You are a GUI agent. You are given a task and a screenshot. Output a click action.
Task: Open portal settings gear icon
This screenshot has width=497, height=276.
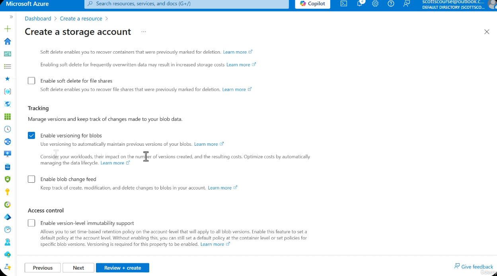(x=375, y=4)
